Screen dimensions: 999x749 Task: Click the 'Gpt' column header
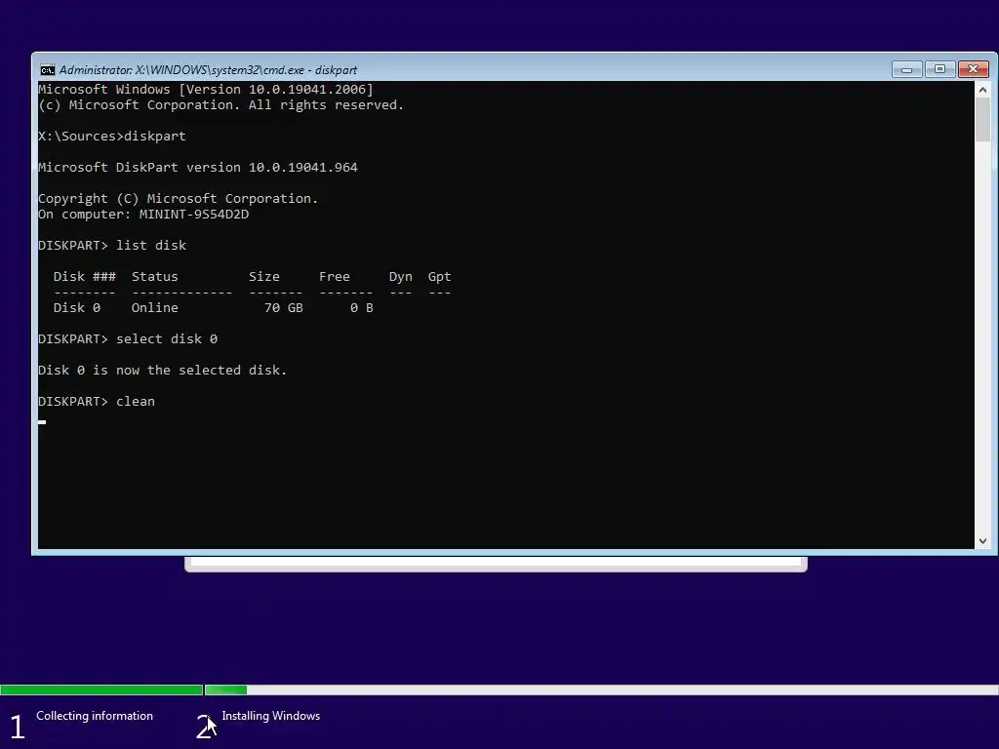(x=440, y=276)
